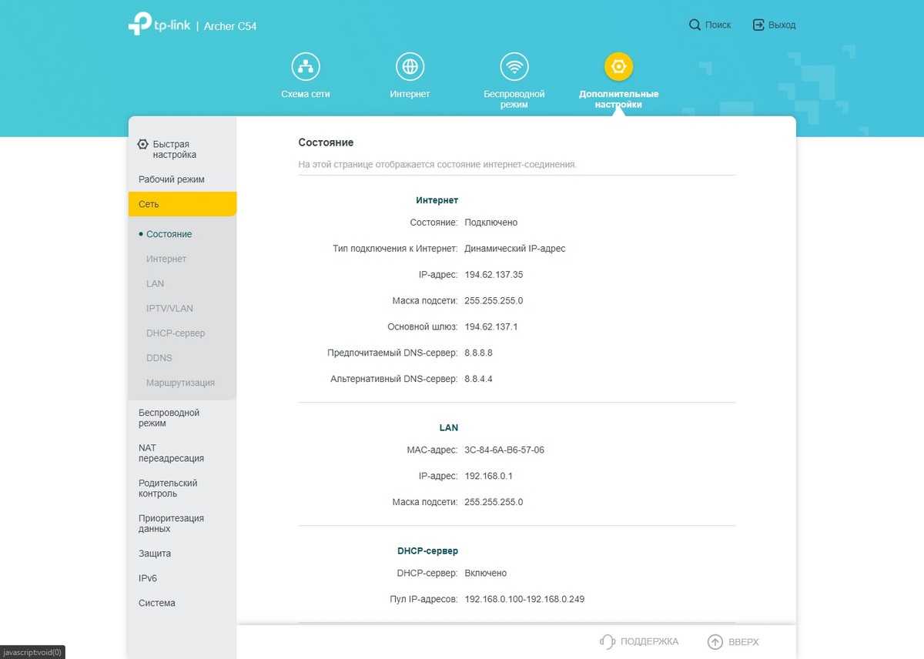Click the Интернет globe icon

pyautogui.click(x=410, y=67)
